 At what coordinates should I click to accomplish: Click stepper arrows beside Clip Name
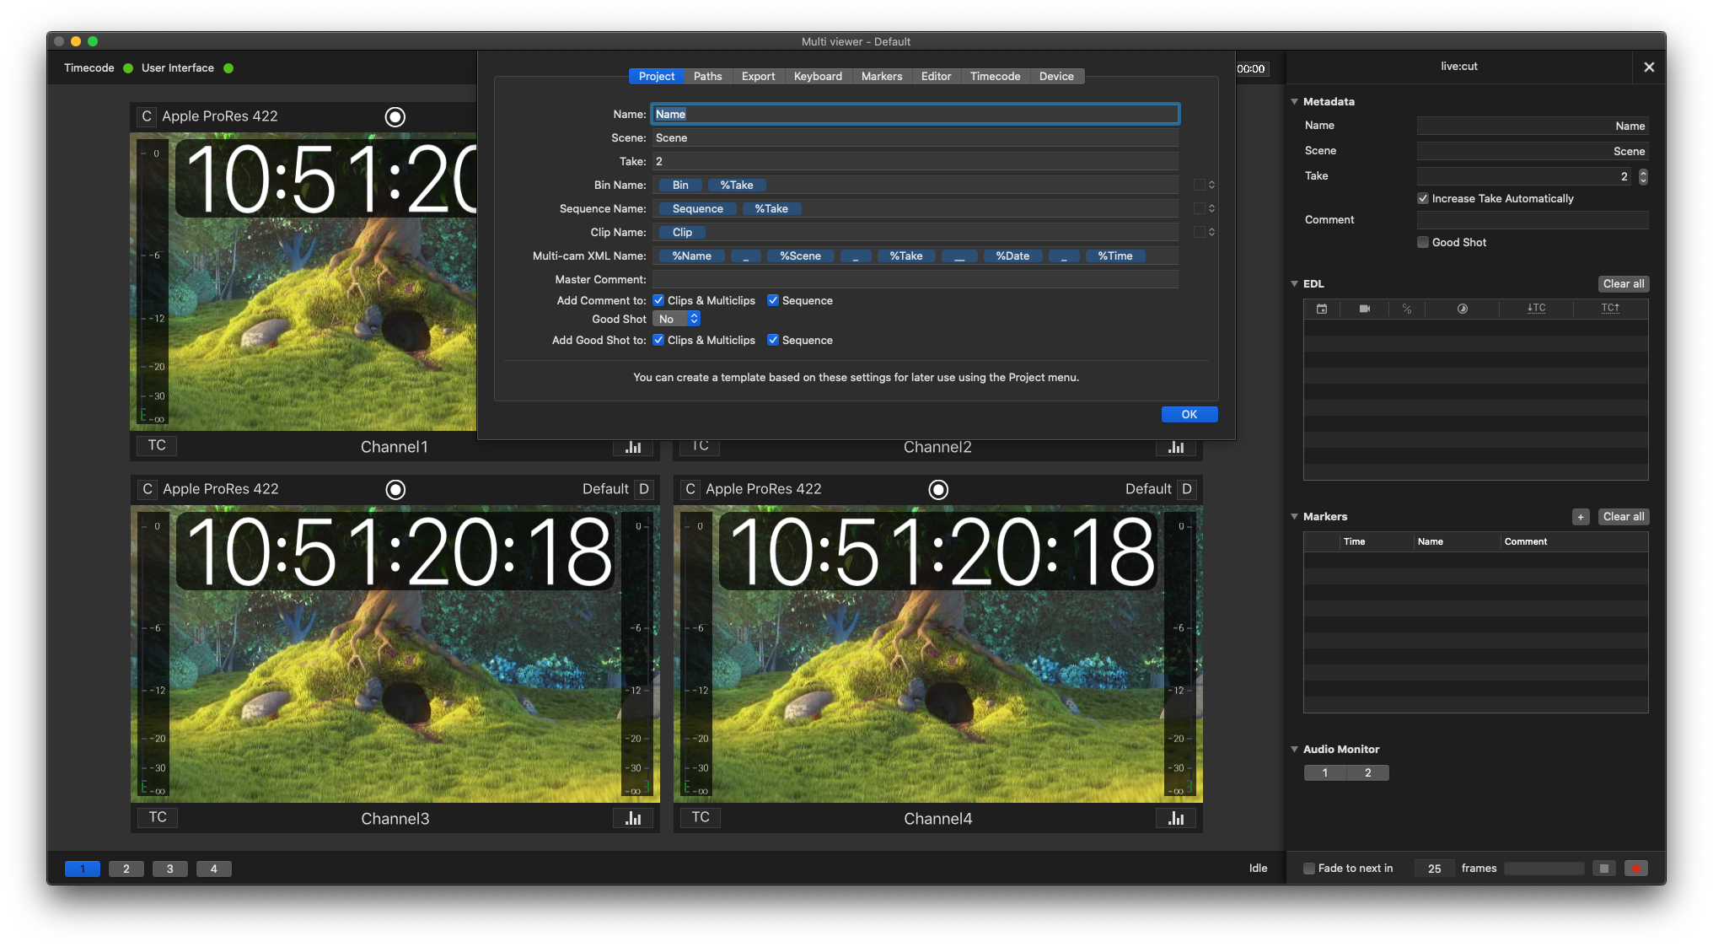click(x=1211, y=232)
